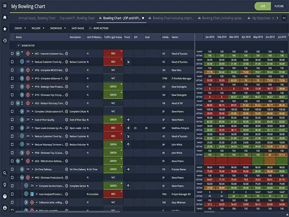Switch to Top Level IP_ Bowling Chart tab

click(x=77, y=18)
